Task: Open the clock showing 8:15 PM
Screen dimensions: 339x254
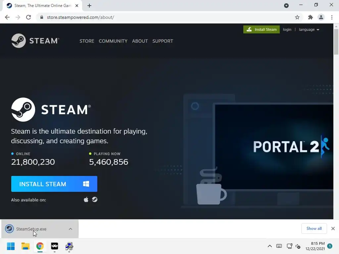Action: [x=315, y=246]
